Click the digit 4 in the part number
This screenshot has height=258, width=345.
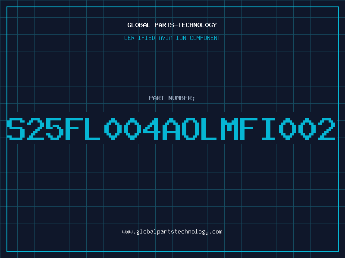[x=152, y=129]
